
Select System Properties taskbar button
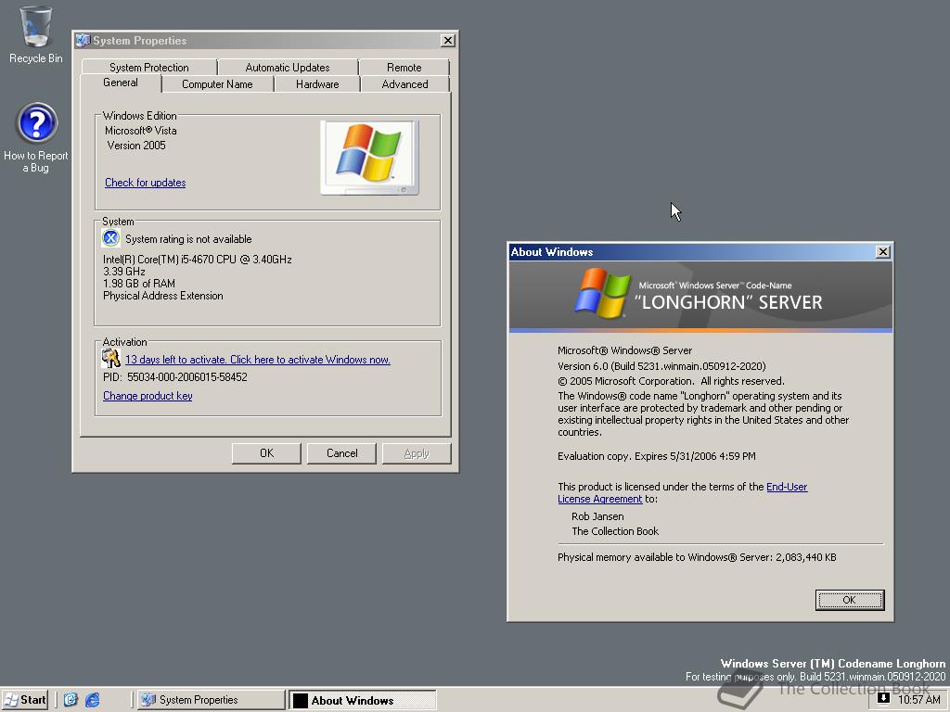click(211, 700)
